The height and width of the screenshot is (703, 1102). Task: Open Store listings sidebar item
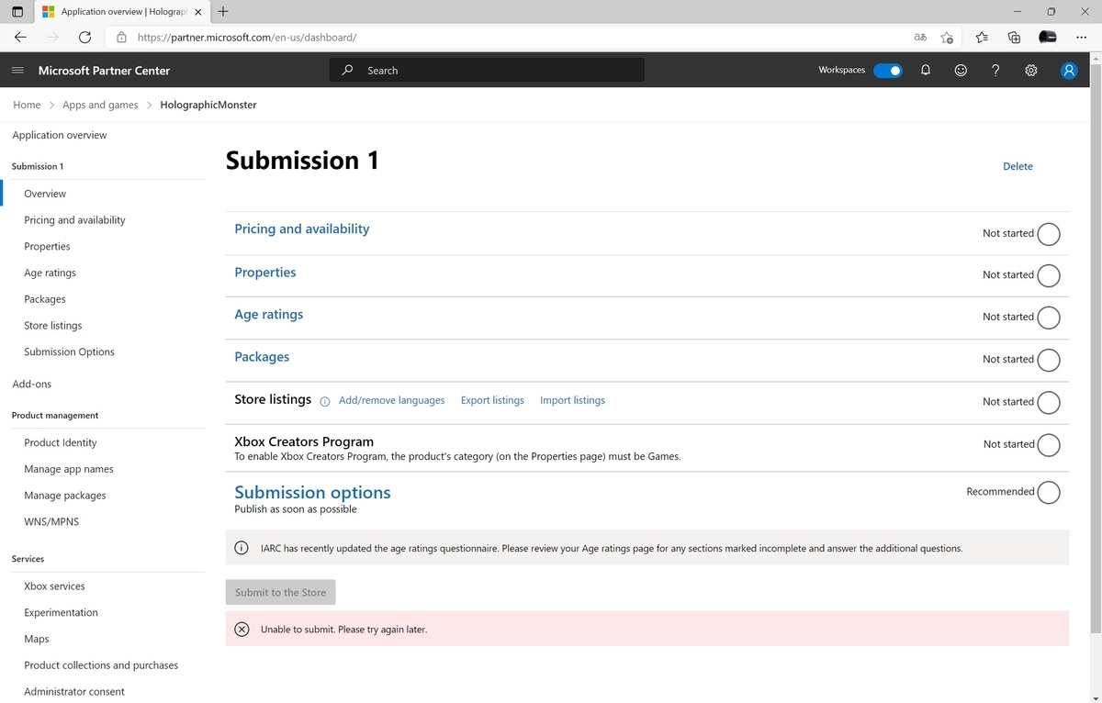click(53, 326)
